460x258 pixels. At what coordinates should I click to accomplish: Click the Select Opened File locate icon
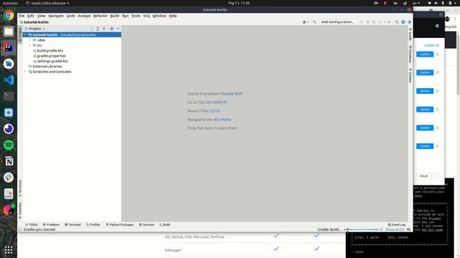(x=91, y=29)
